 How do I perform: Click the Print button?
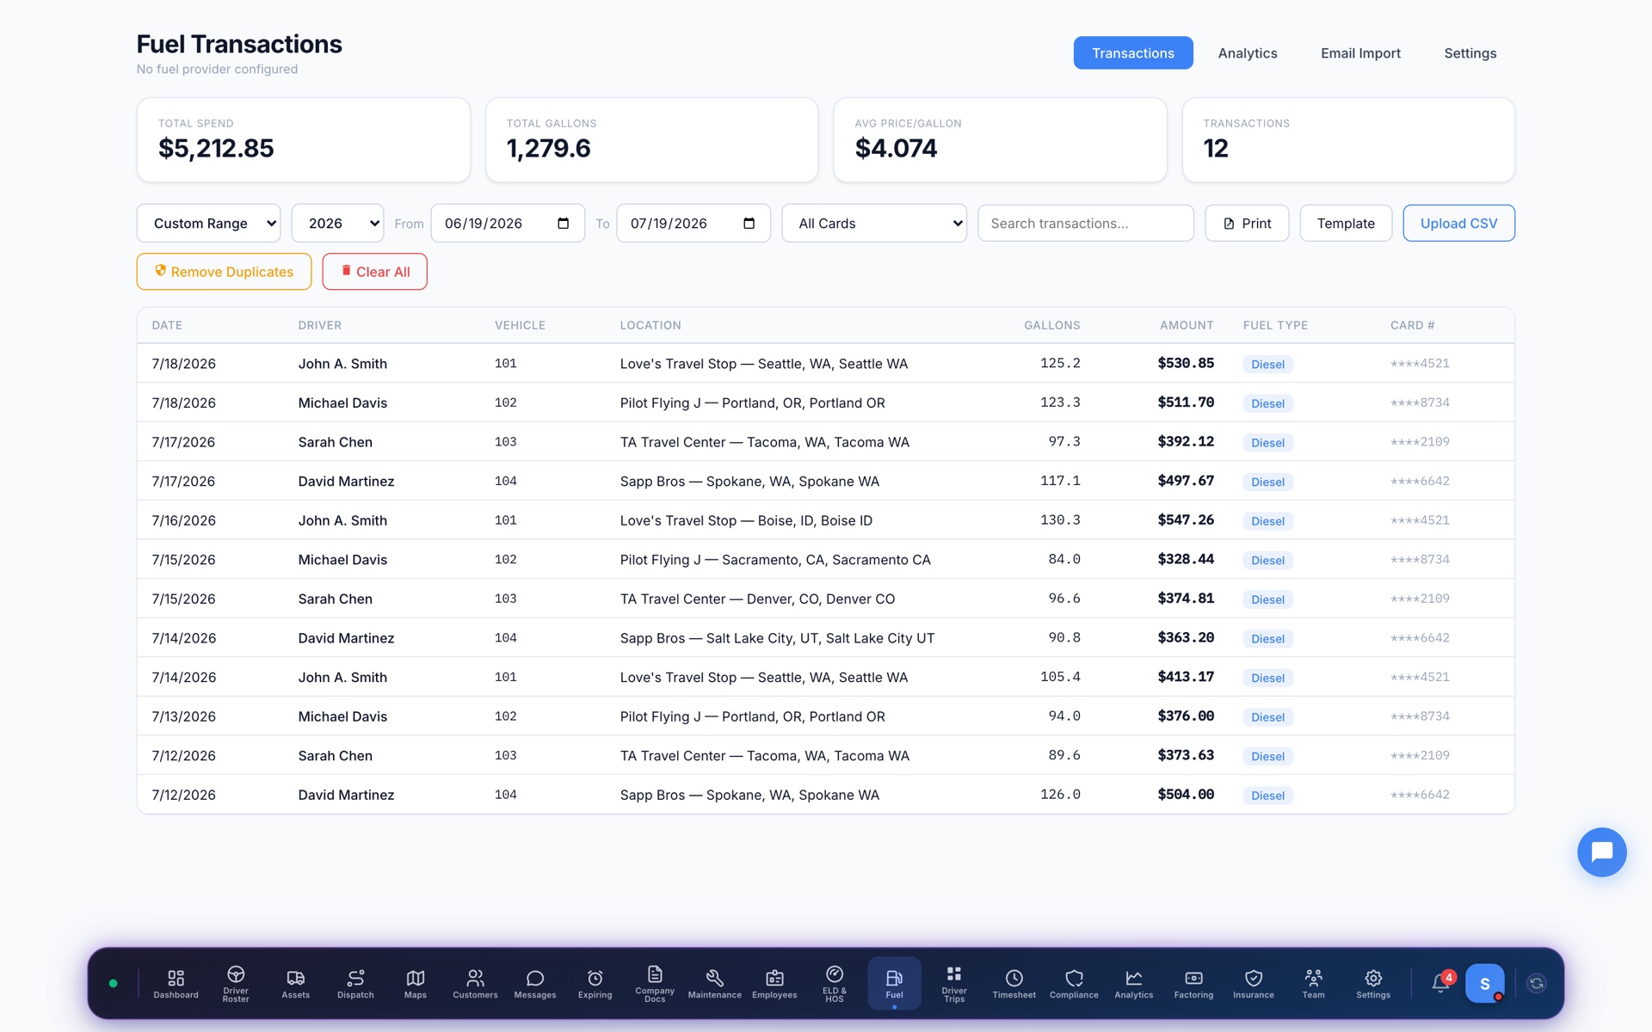(1247, 224)
